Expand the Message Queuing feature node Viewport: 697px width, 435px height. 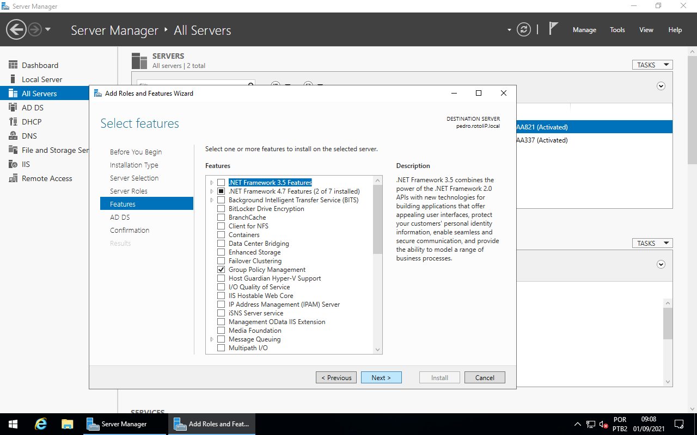[211, 339]
